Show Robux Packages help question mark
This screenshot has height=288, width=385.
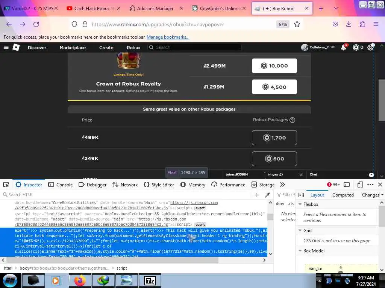click(292, 120)
